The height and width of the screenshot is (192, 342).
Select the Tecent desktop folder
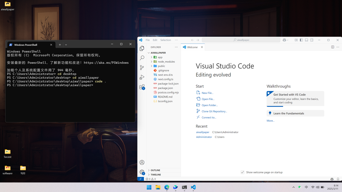tap(7, 153)
